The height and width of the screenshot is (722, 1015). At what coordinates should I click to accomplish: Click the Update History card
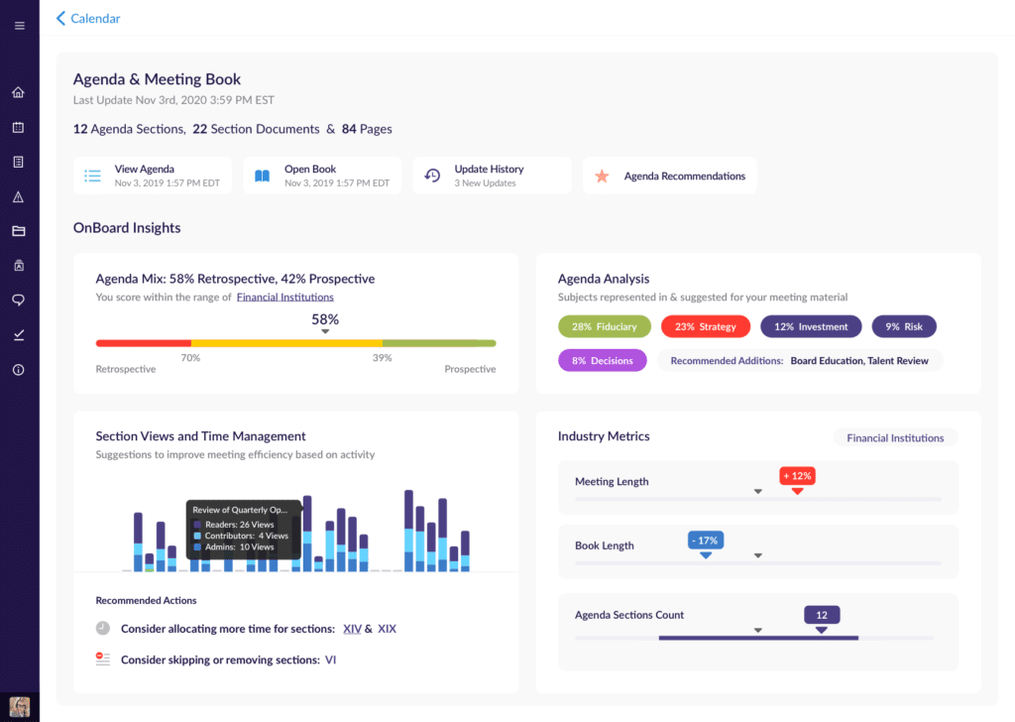(492, 175)
